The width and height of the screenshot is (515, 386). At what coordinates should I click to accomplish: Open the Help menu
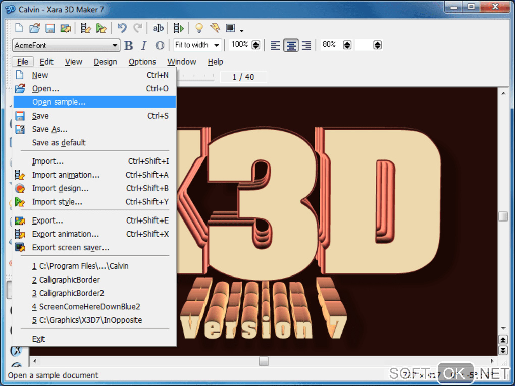click(216, 62)
